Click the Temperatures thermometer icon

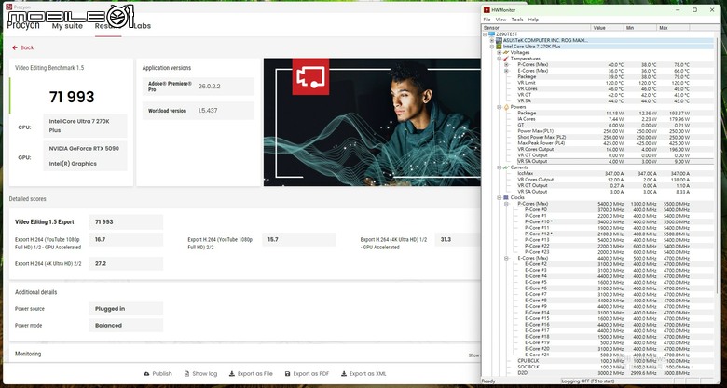[506, 59]
